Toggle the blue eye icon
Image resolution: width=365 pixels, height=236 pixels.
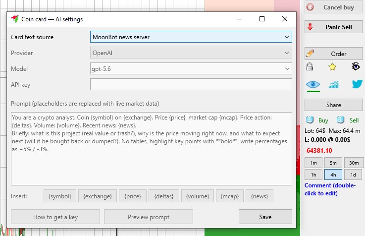click(x=313, y=84)
